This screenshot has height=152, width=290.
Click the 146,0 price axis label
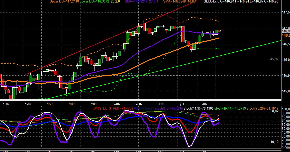tap(286, 60)
